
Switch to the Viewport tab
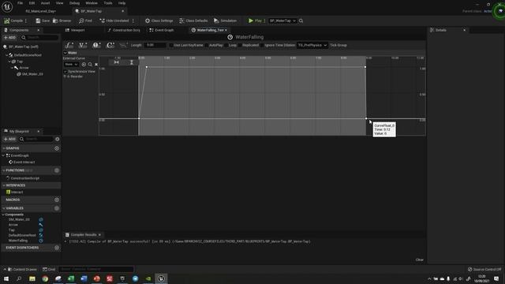click(75, 30)
